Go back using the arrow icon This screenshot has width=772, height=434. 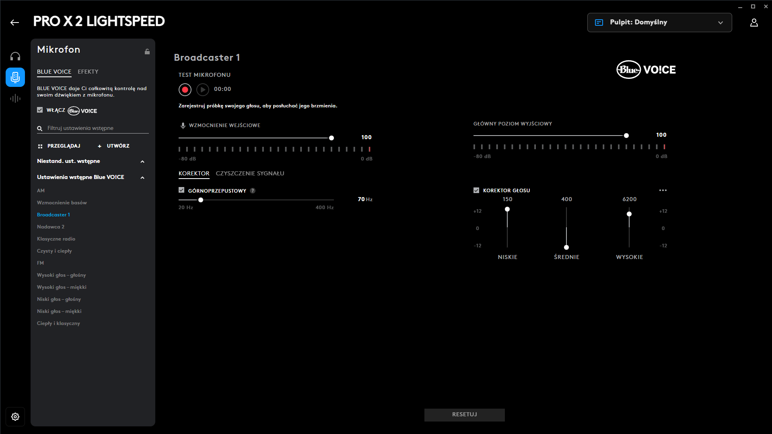pos(14,23)
